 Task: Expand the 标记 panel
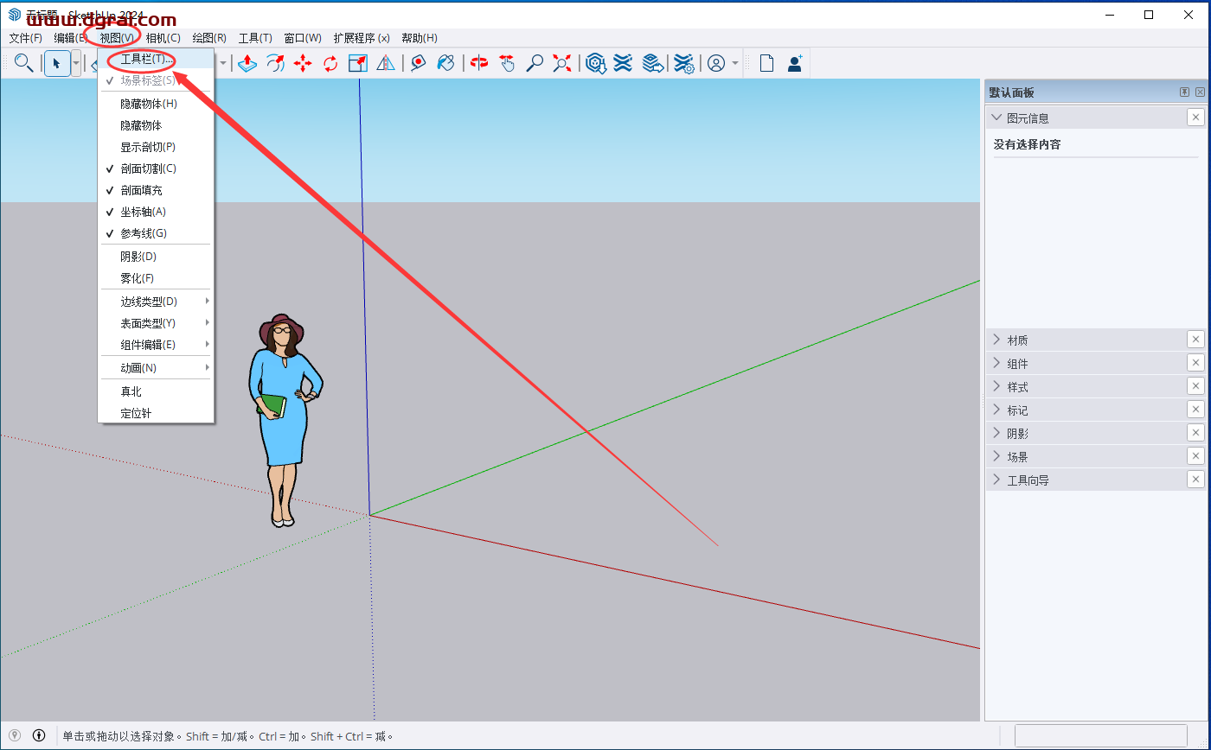pyautogui.click(x=997, y=410)
